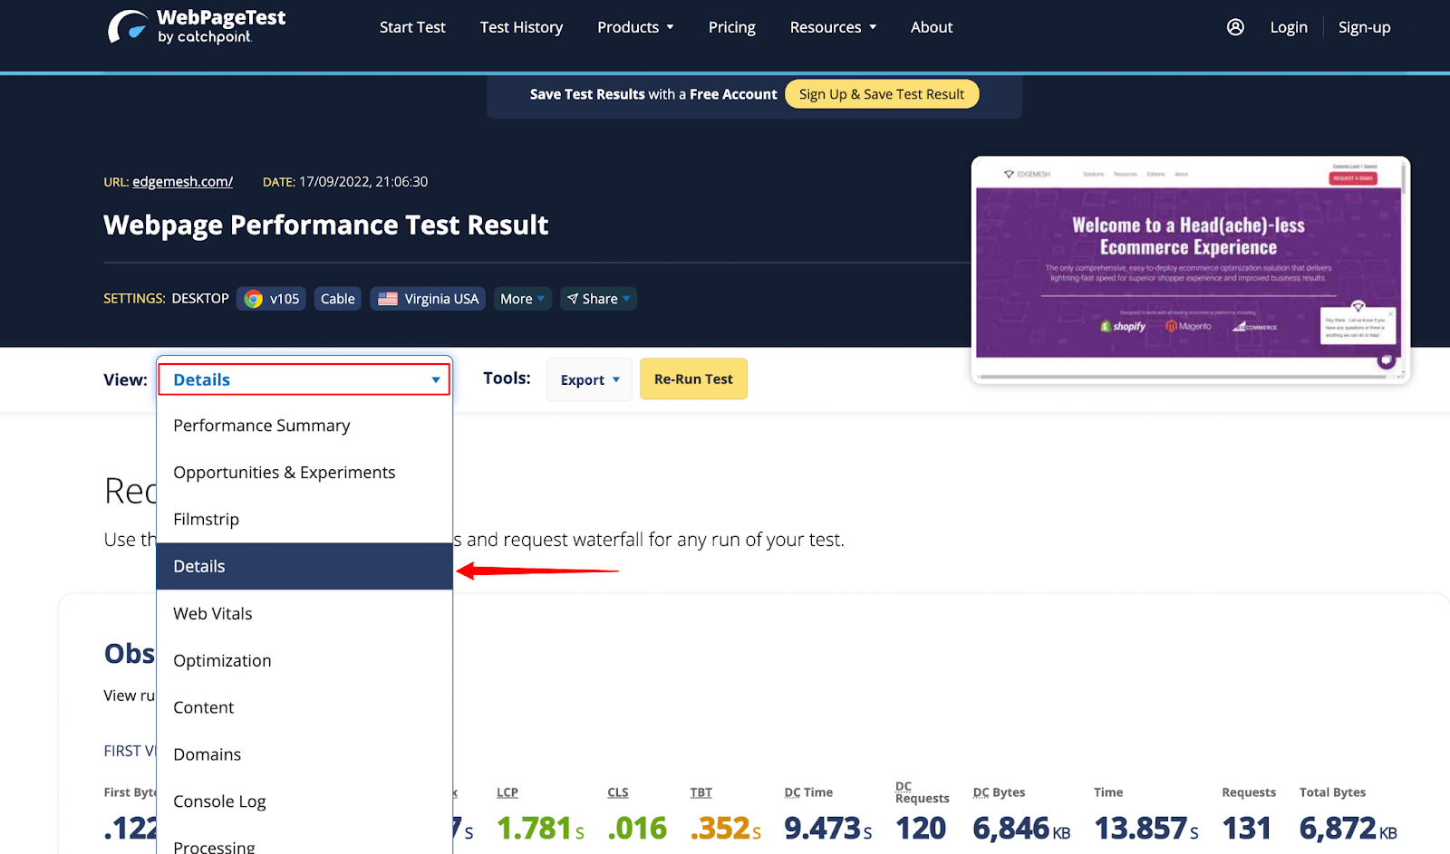Select Web Vitals view option

point(304,614)
